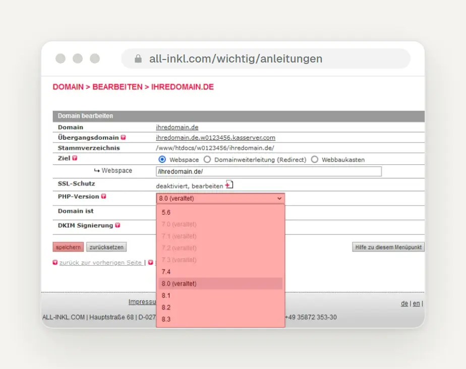Open the Impressum link in footer
Image resolution: width=466 pixels, height=369 pixels.
(142, 302)
